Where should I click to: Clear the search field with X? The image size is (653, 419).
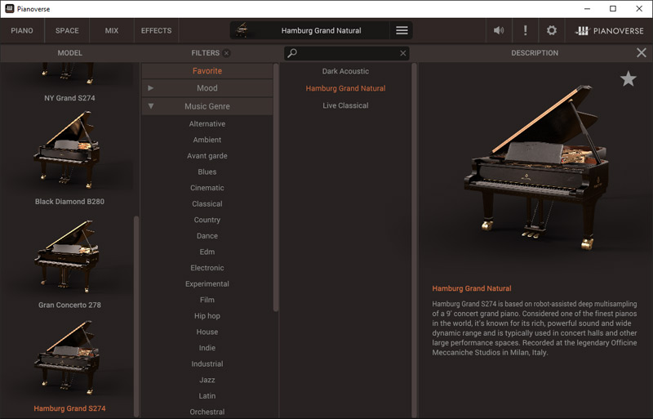(402, 53)
